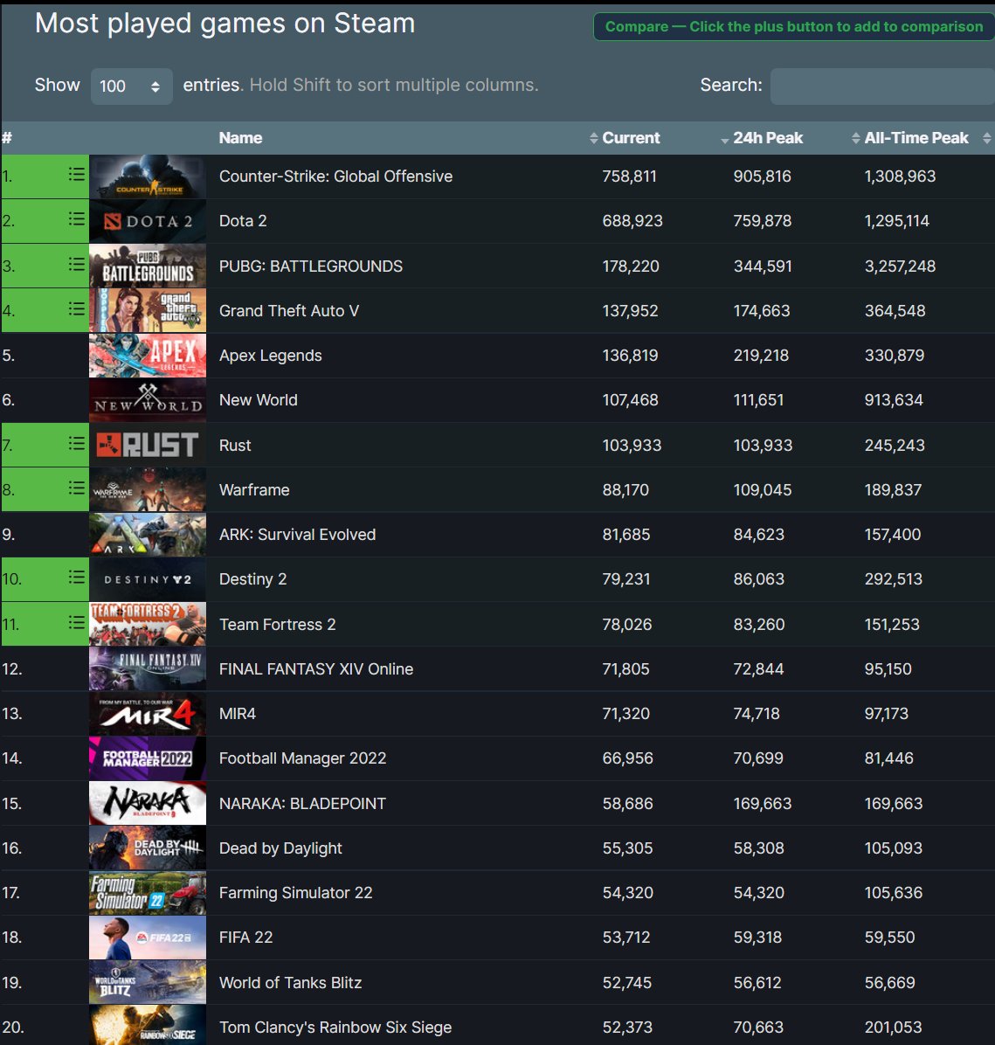The image size is (995, 1045).
Task: Click the Compare comparison button at top
Action: [x=794, y=27]
